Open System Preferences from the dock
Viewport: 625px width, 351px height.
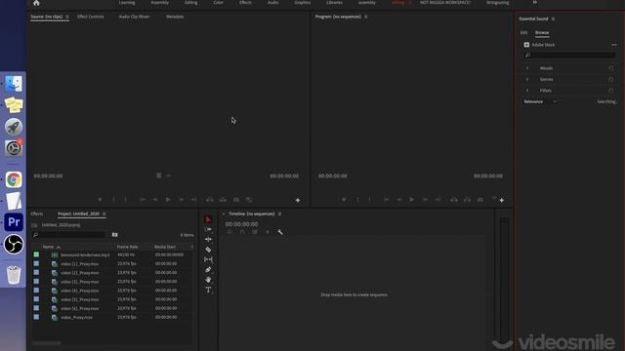tap(14, 148)
